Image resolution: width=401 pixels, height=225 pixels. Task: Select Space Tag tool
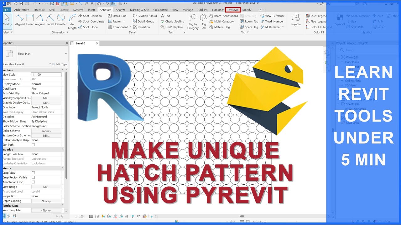click(x=249, y=27)
